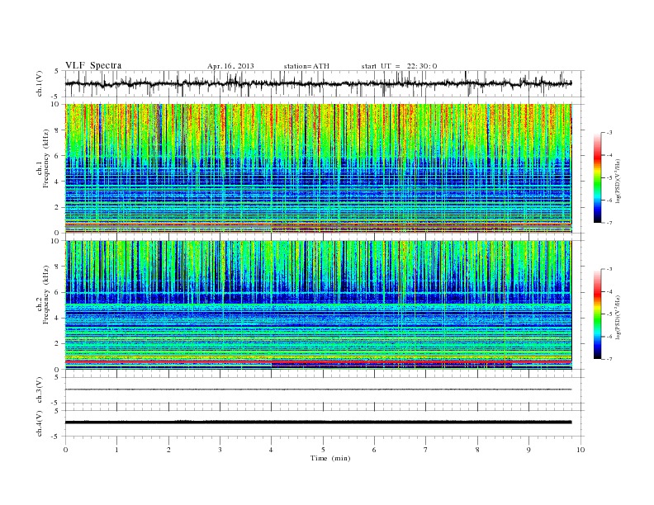The width and height of the screenshot is (654, 505).
Task: Click time axis tick label 9
Action: (x=528, y=450)
